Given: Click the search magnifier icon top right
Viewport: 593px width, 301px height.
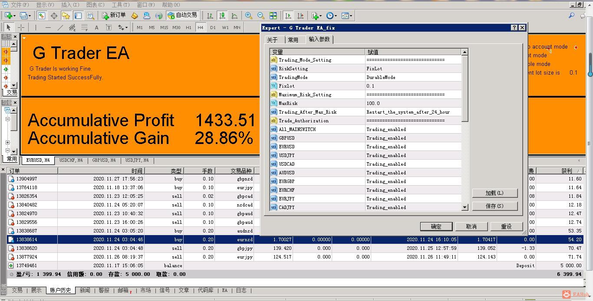Looking at the screenshot, I should (572, 16).
